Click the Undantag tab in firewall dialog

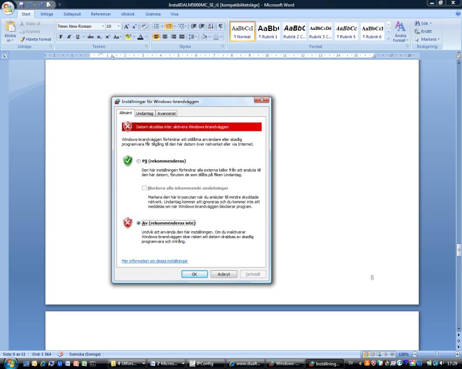145,113
